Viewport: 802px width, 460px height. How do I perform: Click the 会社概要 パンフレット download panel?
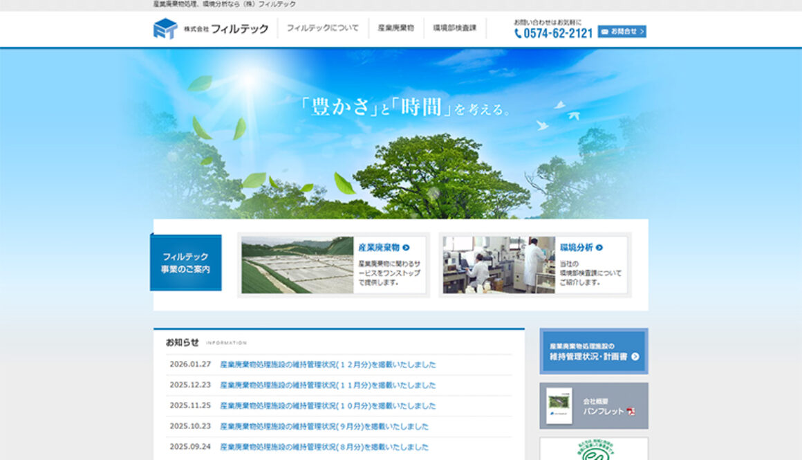click(x=593, y=405)
